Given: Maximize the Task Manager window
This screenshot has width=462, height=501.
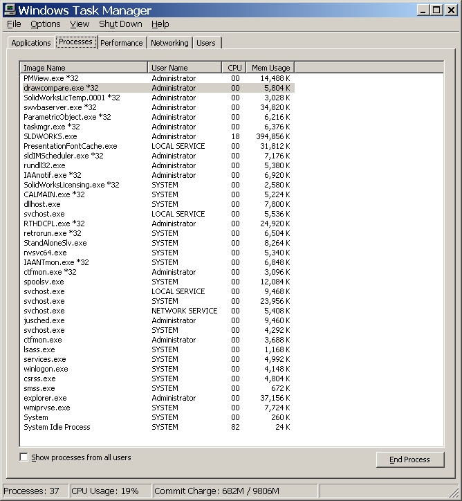Looking at the screenshot, I should pos(436,10).
